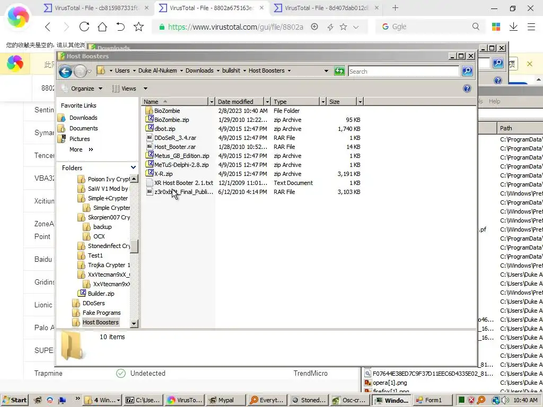Screen dimensions: 543x407
Task: Open browser downloads arrow icon
Action: 513,26
